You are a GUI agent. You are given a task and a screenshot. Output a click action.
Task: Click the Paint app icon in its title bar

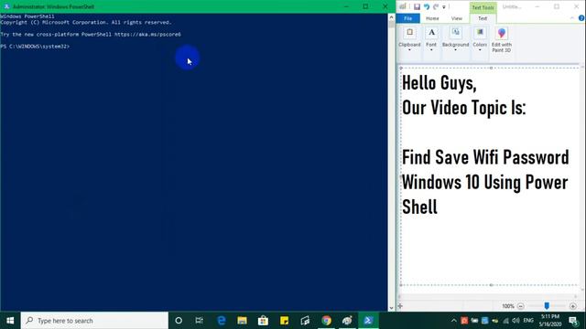[403, 6]
